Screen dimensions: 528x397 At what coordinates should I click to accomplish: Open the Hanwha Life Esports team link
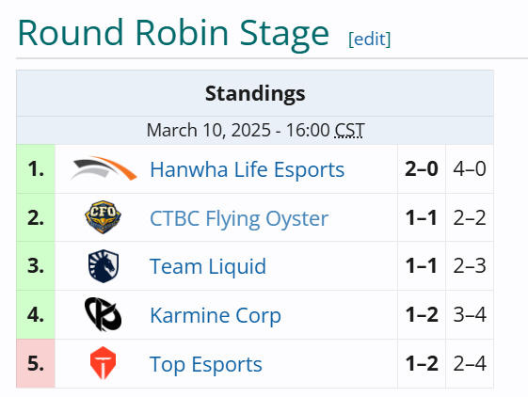[x=248, y=169]
